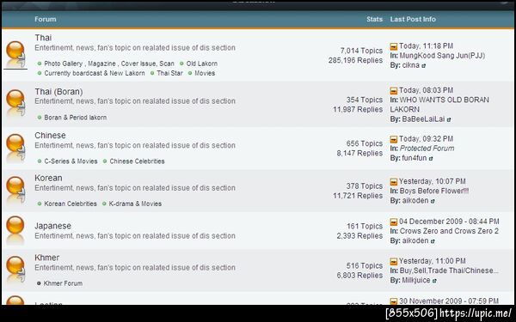Click profile icon next to aikoden in Japanese row

pos(433,241)
